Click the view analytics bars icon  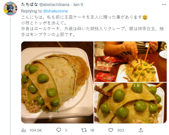pos(24,130)
